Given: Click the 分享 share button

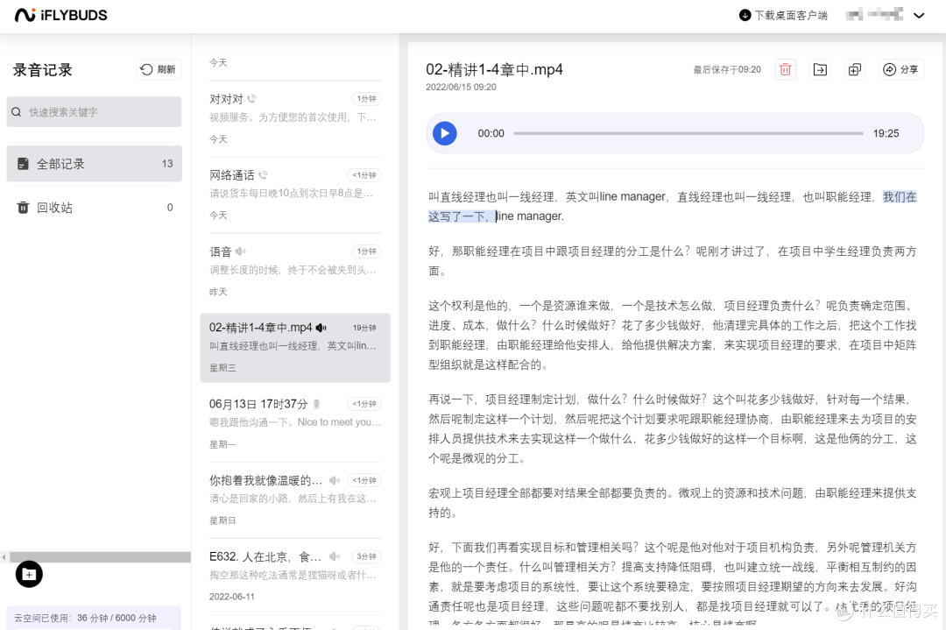Looking at the screenshot, I should [900, 69].
